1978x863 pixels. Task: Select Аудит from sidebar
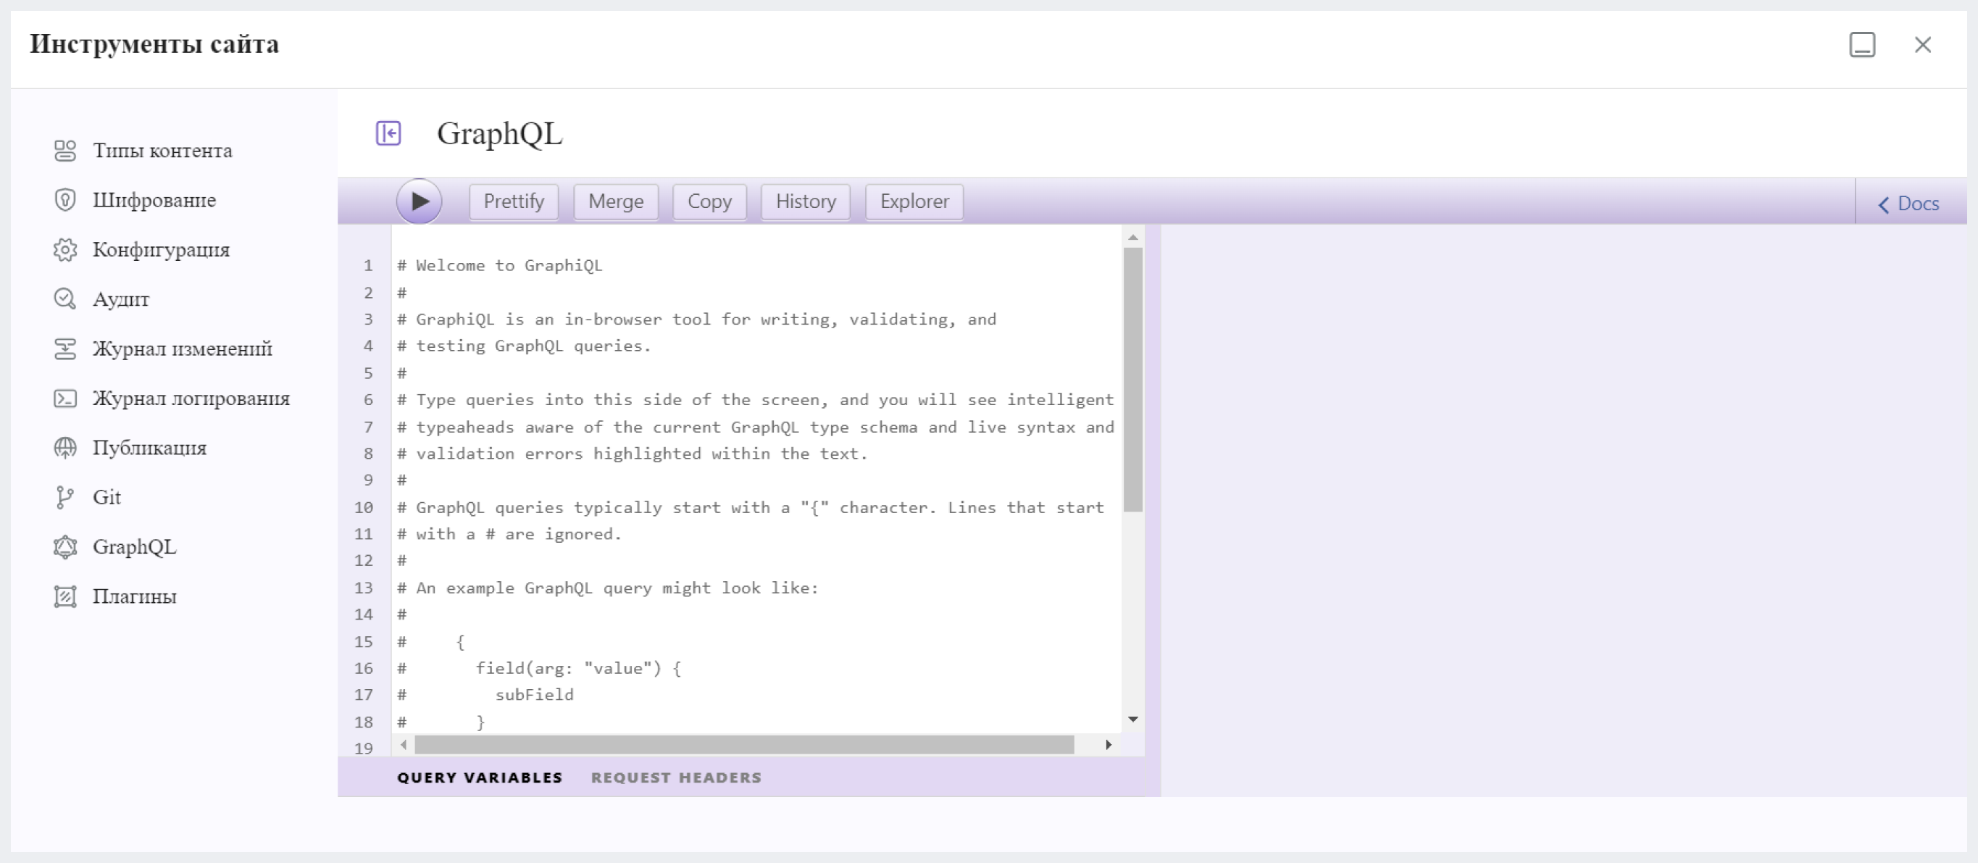pos(124,299)
